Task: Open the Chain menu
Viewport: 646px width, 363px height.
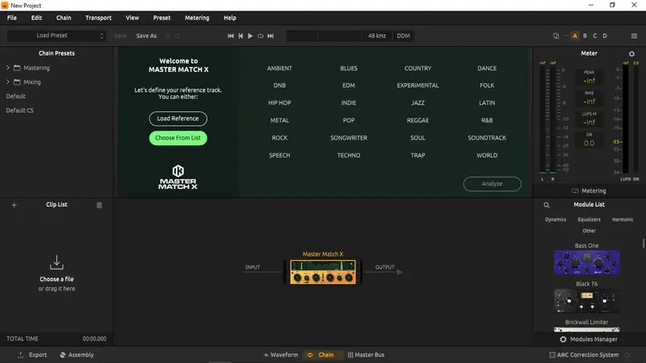Action: click(x=64, y=18)
